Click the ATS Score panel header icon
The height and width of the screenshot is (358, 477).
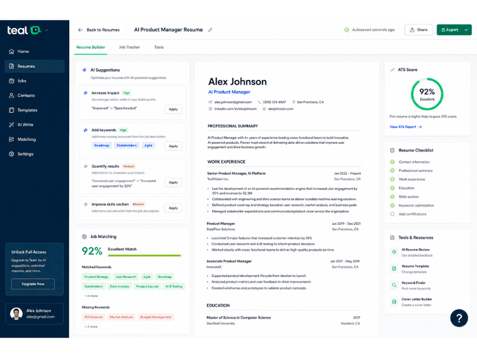click(x=392, y=70)
